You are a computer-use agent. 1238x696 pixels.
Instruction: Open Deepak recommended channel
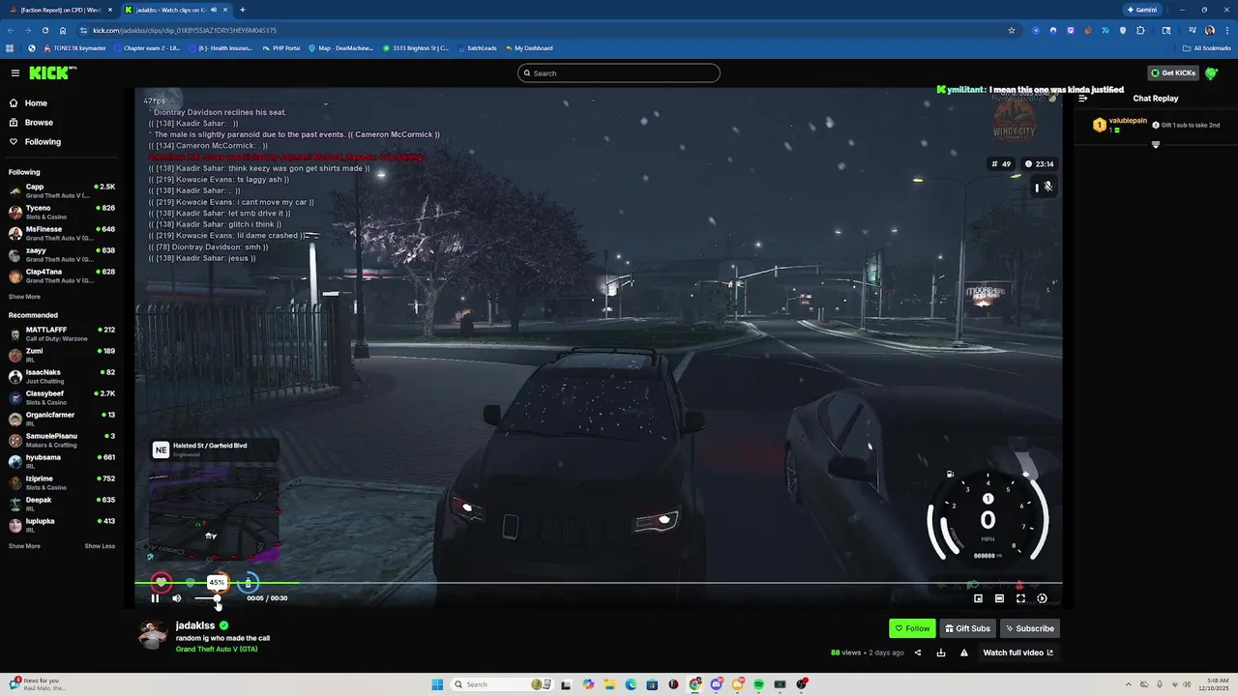pos(62,504)
